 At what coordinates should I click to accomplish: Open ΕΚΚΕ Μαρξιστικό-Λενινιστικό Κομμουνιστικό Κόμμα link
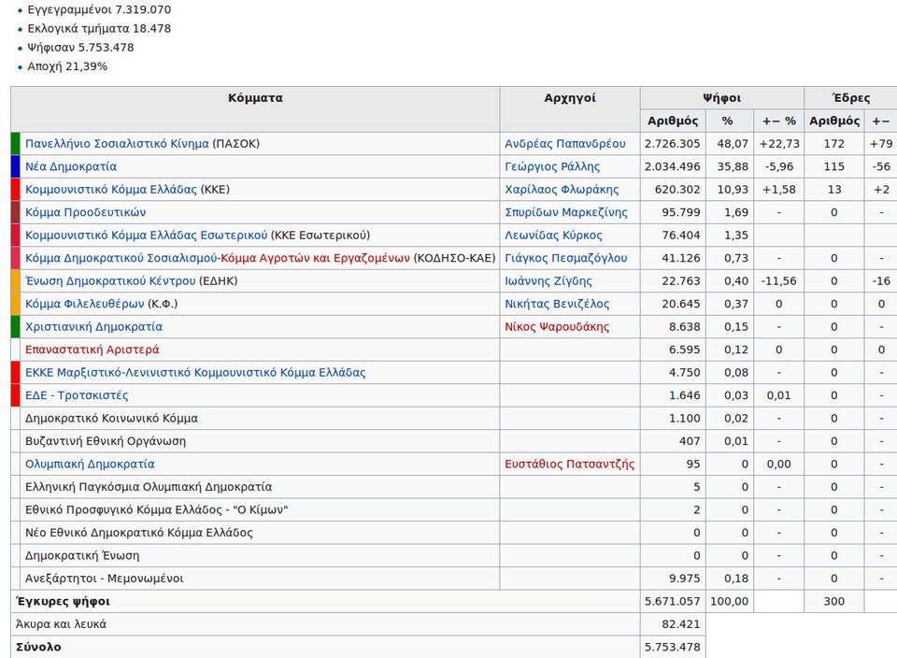[195, 373]
